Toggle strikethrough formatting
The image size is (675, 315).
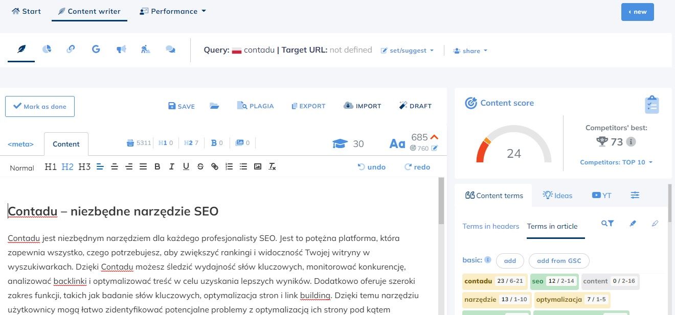pos(200,166)
